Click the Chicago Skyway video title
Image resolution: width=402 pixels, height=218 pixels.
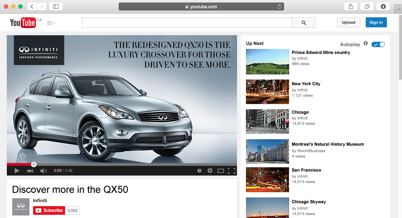[x=309, y=202]
